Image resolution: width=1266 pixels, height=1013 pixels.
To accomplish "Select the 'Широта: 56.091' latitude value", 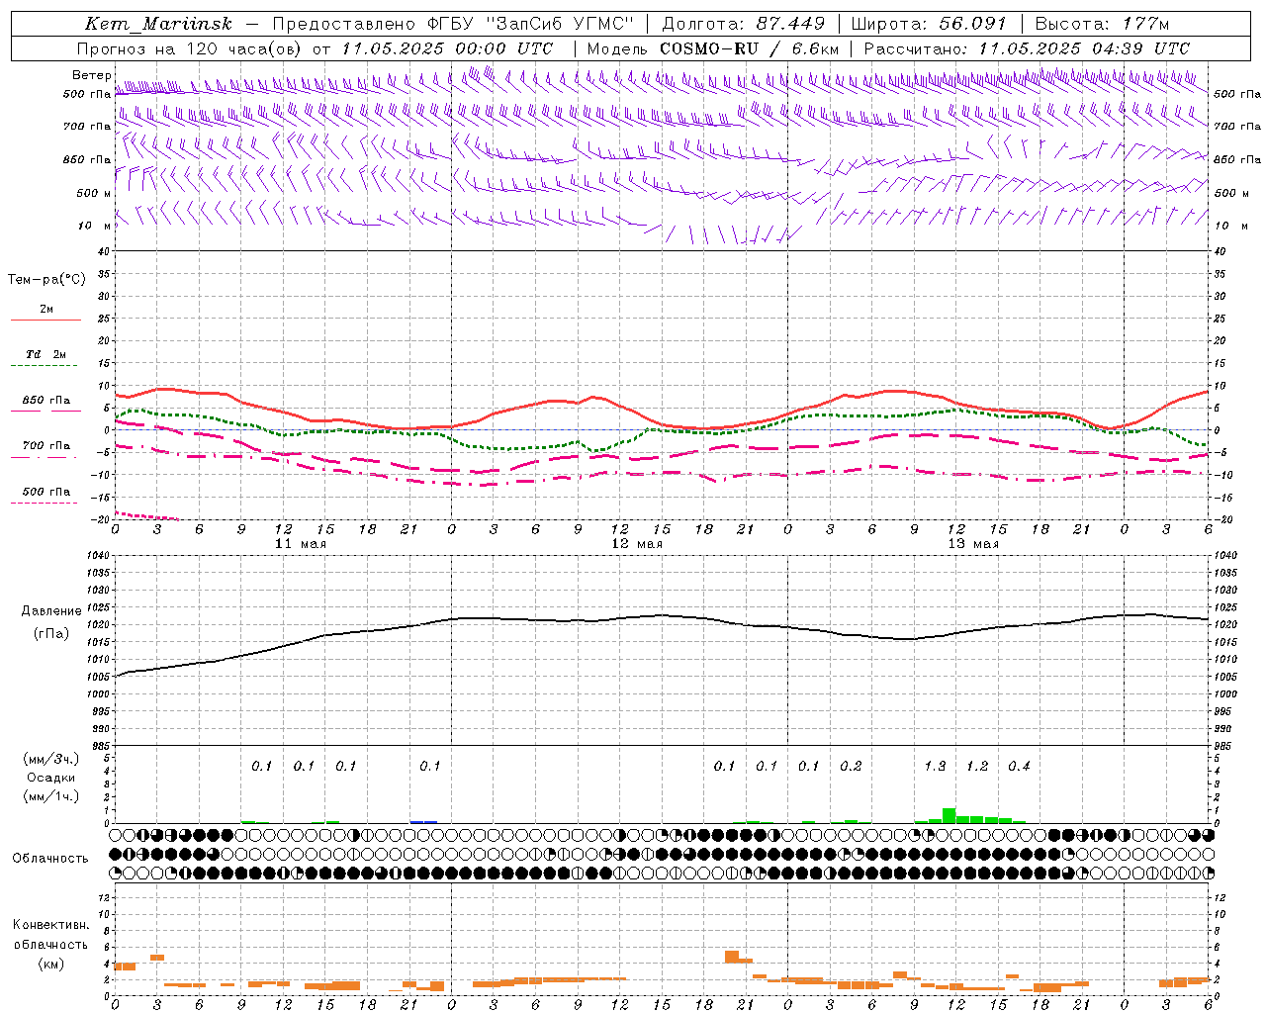I will click(x=929, y=24).
